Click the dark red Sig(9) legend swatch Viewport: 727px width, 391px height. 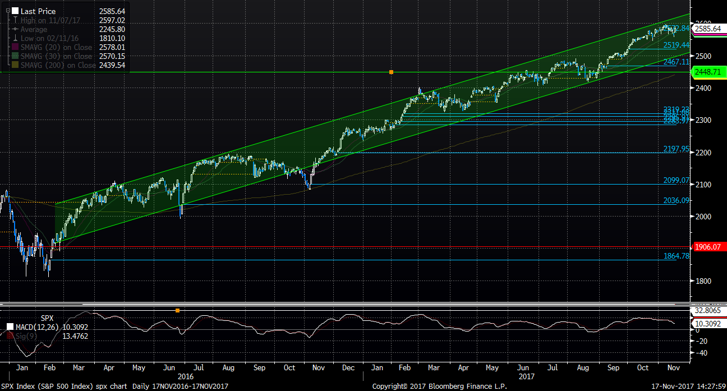click(x=10, y=336)
